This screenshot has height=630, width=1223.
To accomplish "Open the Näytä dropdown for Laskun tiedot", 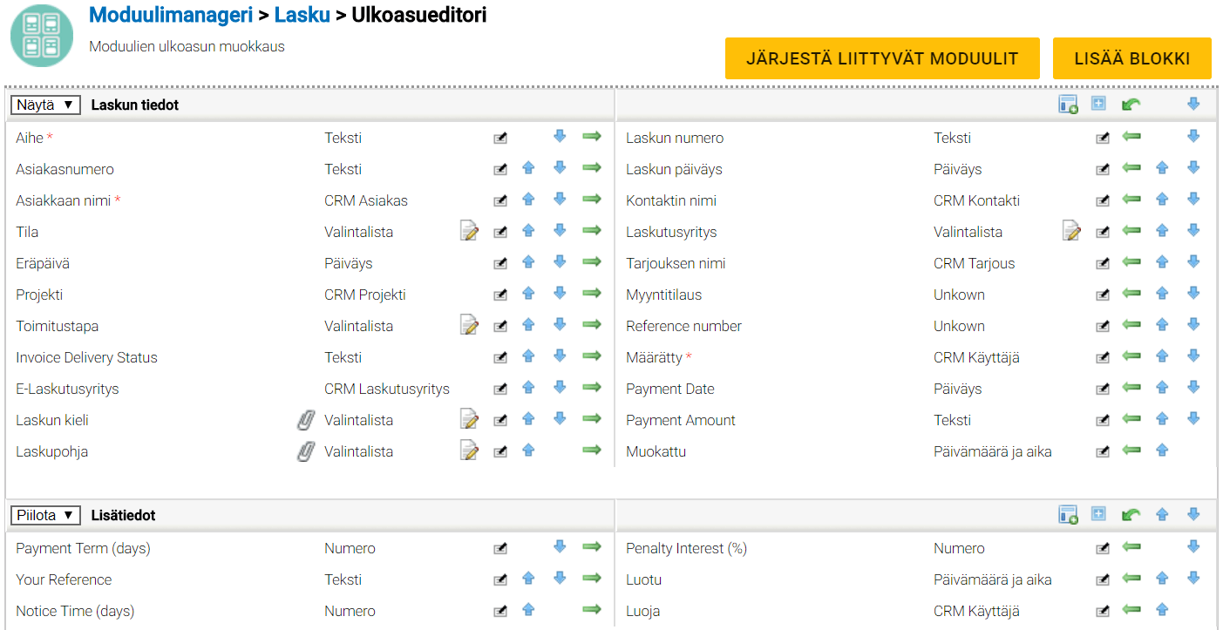I will click(45, 105).
